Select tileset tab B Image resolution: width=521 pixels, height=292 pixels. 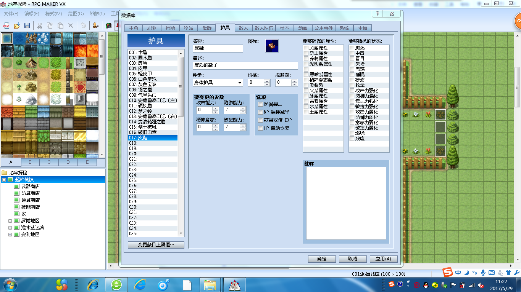pos(30,162)
